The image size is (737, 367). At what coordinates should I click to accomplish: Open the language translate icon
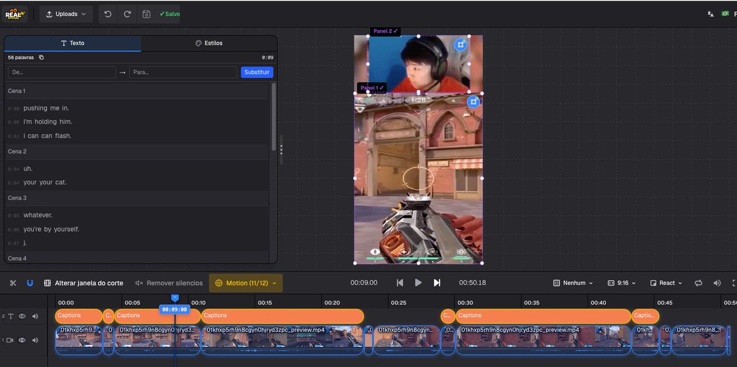point(711,14)
